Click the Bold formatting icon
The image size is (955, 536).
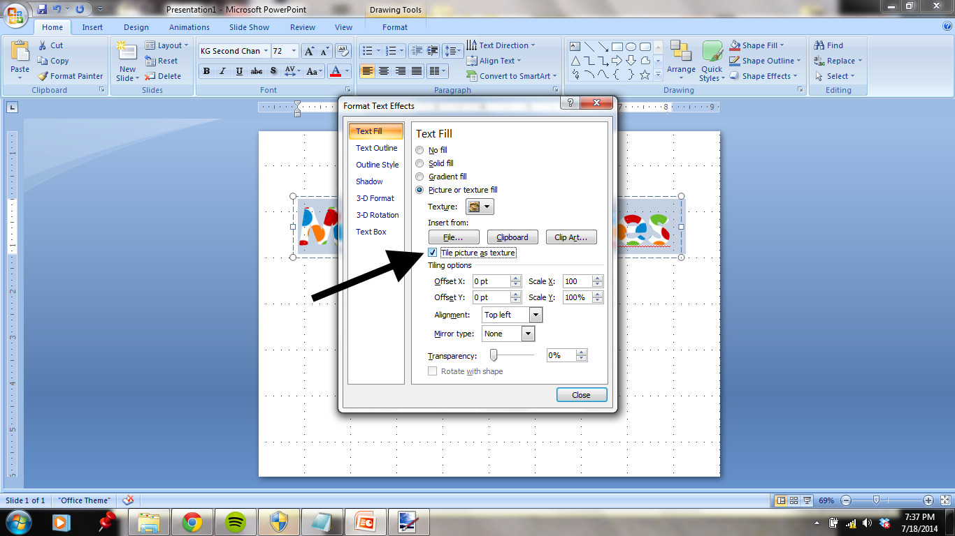click(x=206, y=71)
